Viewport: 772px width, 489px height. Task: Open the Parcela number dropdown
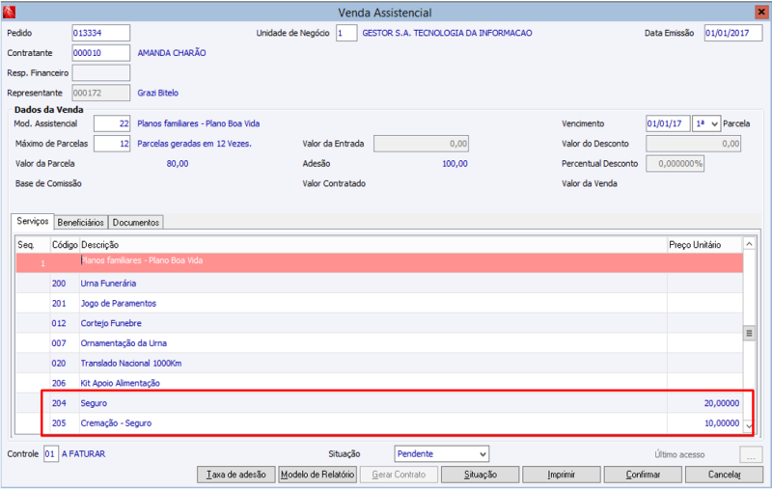pyautogui.click(x=706, y=123)
